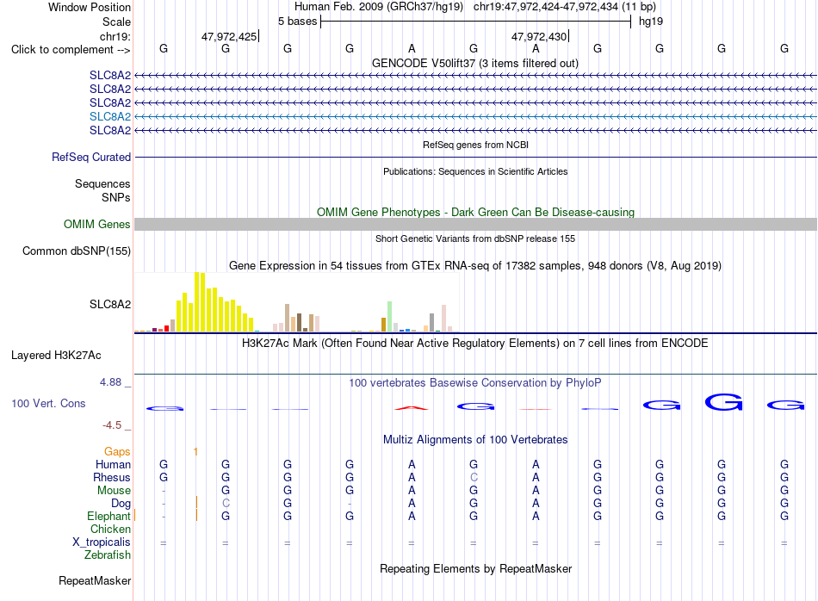Click the Publications Sequences track title
The image size is (818, 601).
[x=475, y=171]
